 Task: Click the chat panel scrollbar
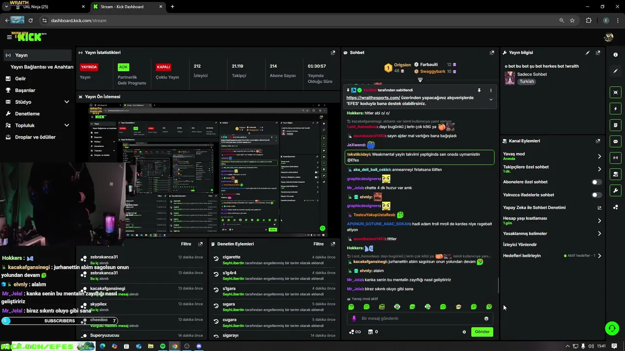498,285
